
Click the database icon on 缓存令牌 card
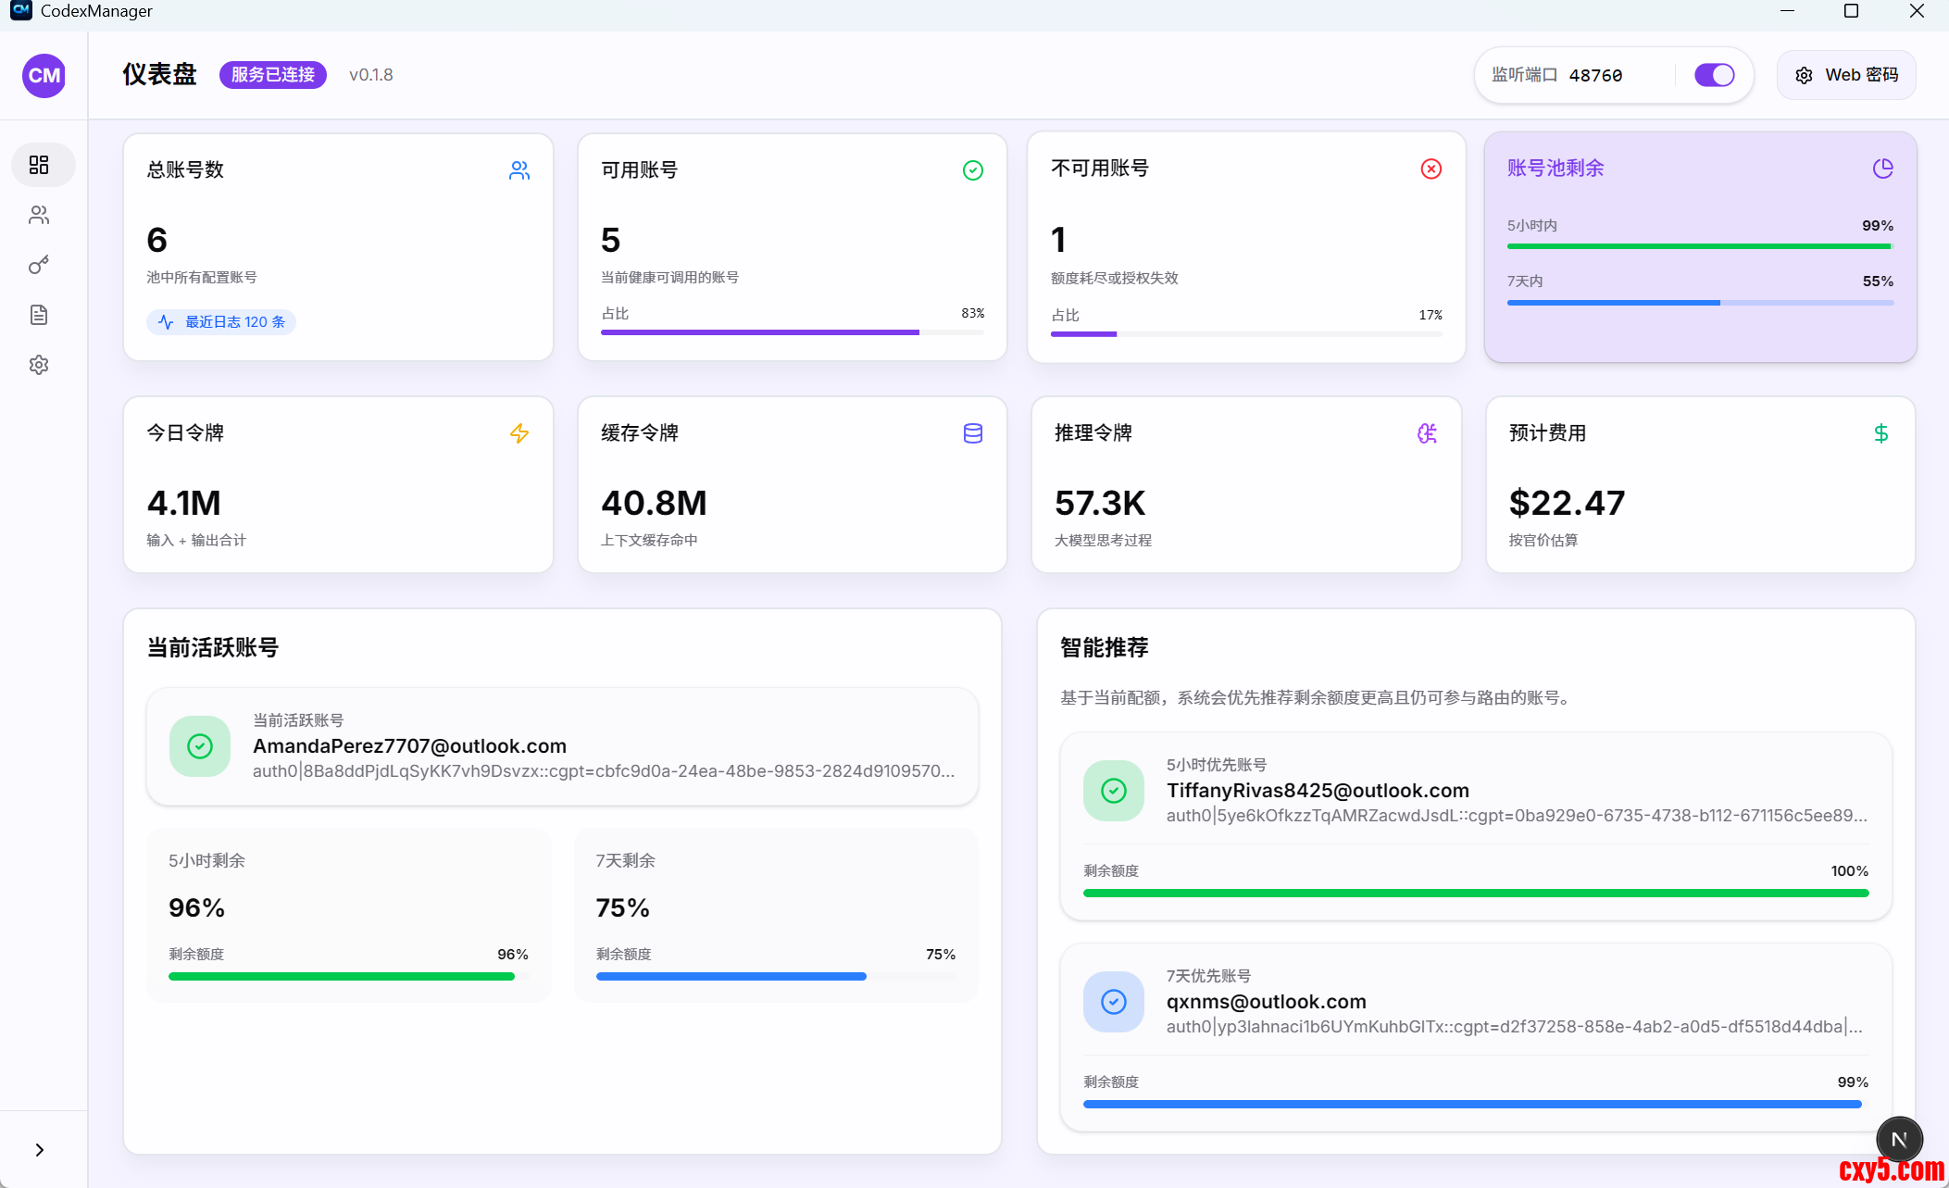tap(972, 433)
